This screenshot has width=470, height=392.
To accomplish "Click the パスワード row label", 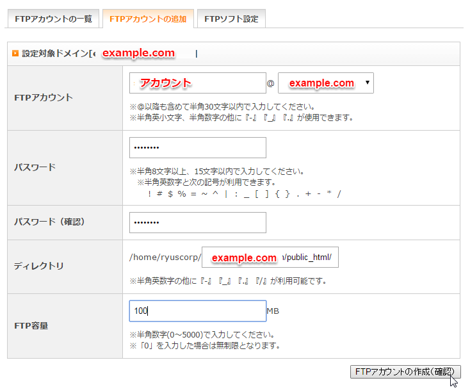I will [35, 167].
